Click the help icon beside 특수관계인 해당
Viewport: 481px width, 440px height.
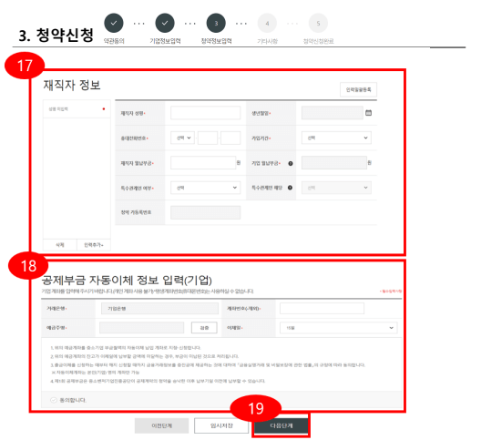tap(290, 188)
